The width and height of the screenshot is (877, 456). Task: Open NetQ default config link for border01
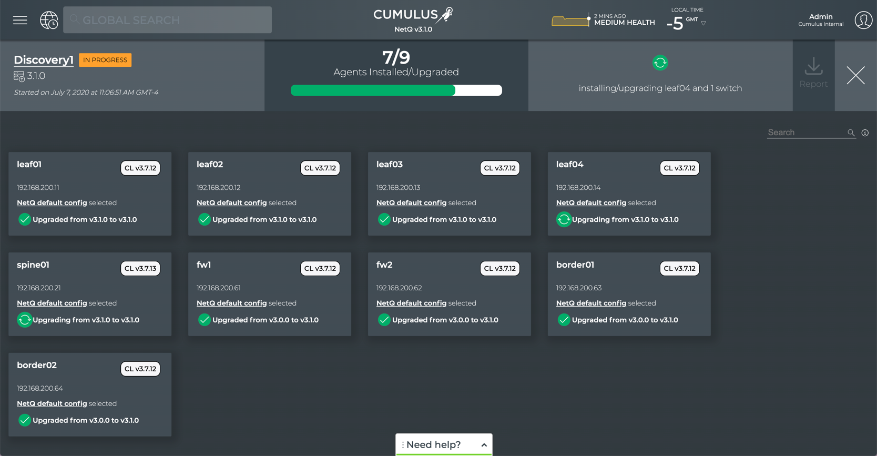(x=591, y=303)
